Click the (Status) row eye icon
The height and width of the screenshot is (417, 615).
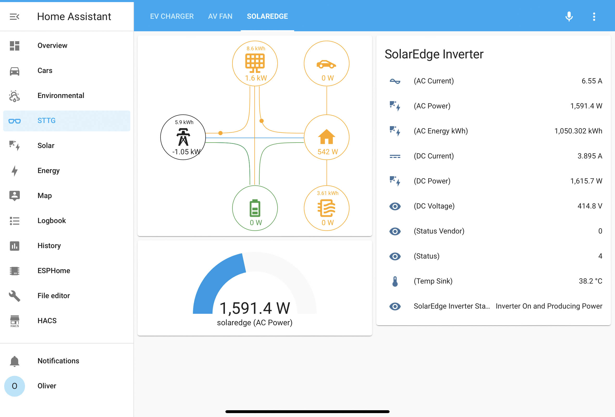click(395, 256)
